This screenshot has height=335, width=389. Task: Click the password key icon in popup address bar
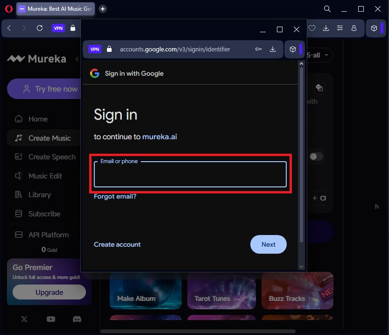pos(258,49)
